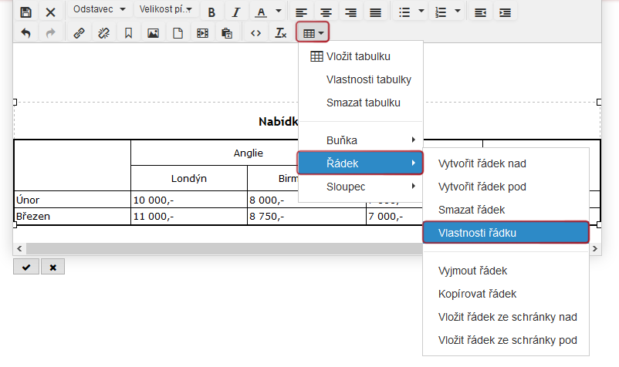
Task: Click the clear formatting icon
Action: (x=281, y=33)
